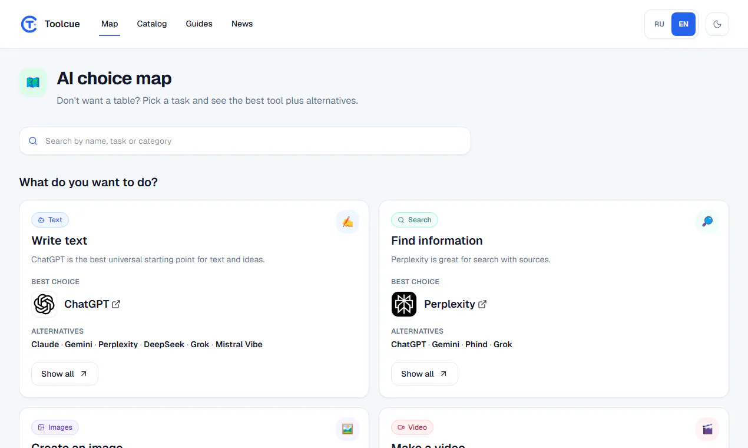Viewport: 748px width, 448px height.
Task: Select the Mistral Vibe alternative
Action: coord(239,344)
